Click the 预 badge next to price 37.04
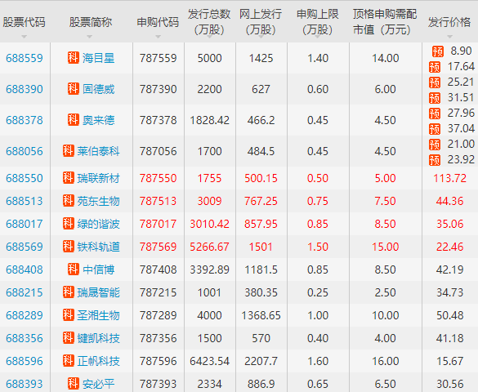Screen dimensions: 478x392 coord(435,129)
